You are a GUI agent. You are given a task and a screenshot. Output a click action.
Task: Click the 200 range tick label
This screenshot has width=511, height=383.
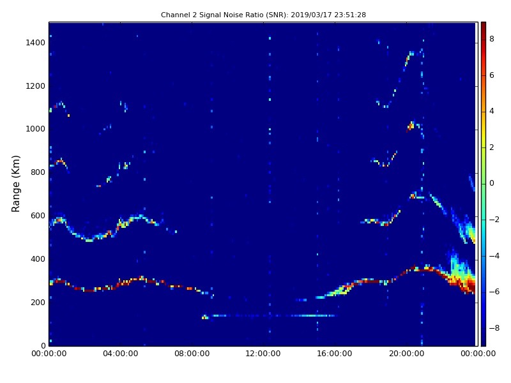click(x=38, y=302)
